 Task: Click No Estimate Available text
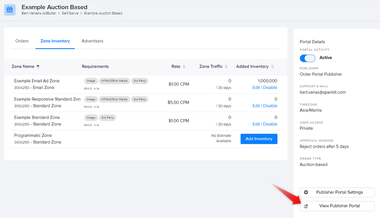pos(221,138)
